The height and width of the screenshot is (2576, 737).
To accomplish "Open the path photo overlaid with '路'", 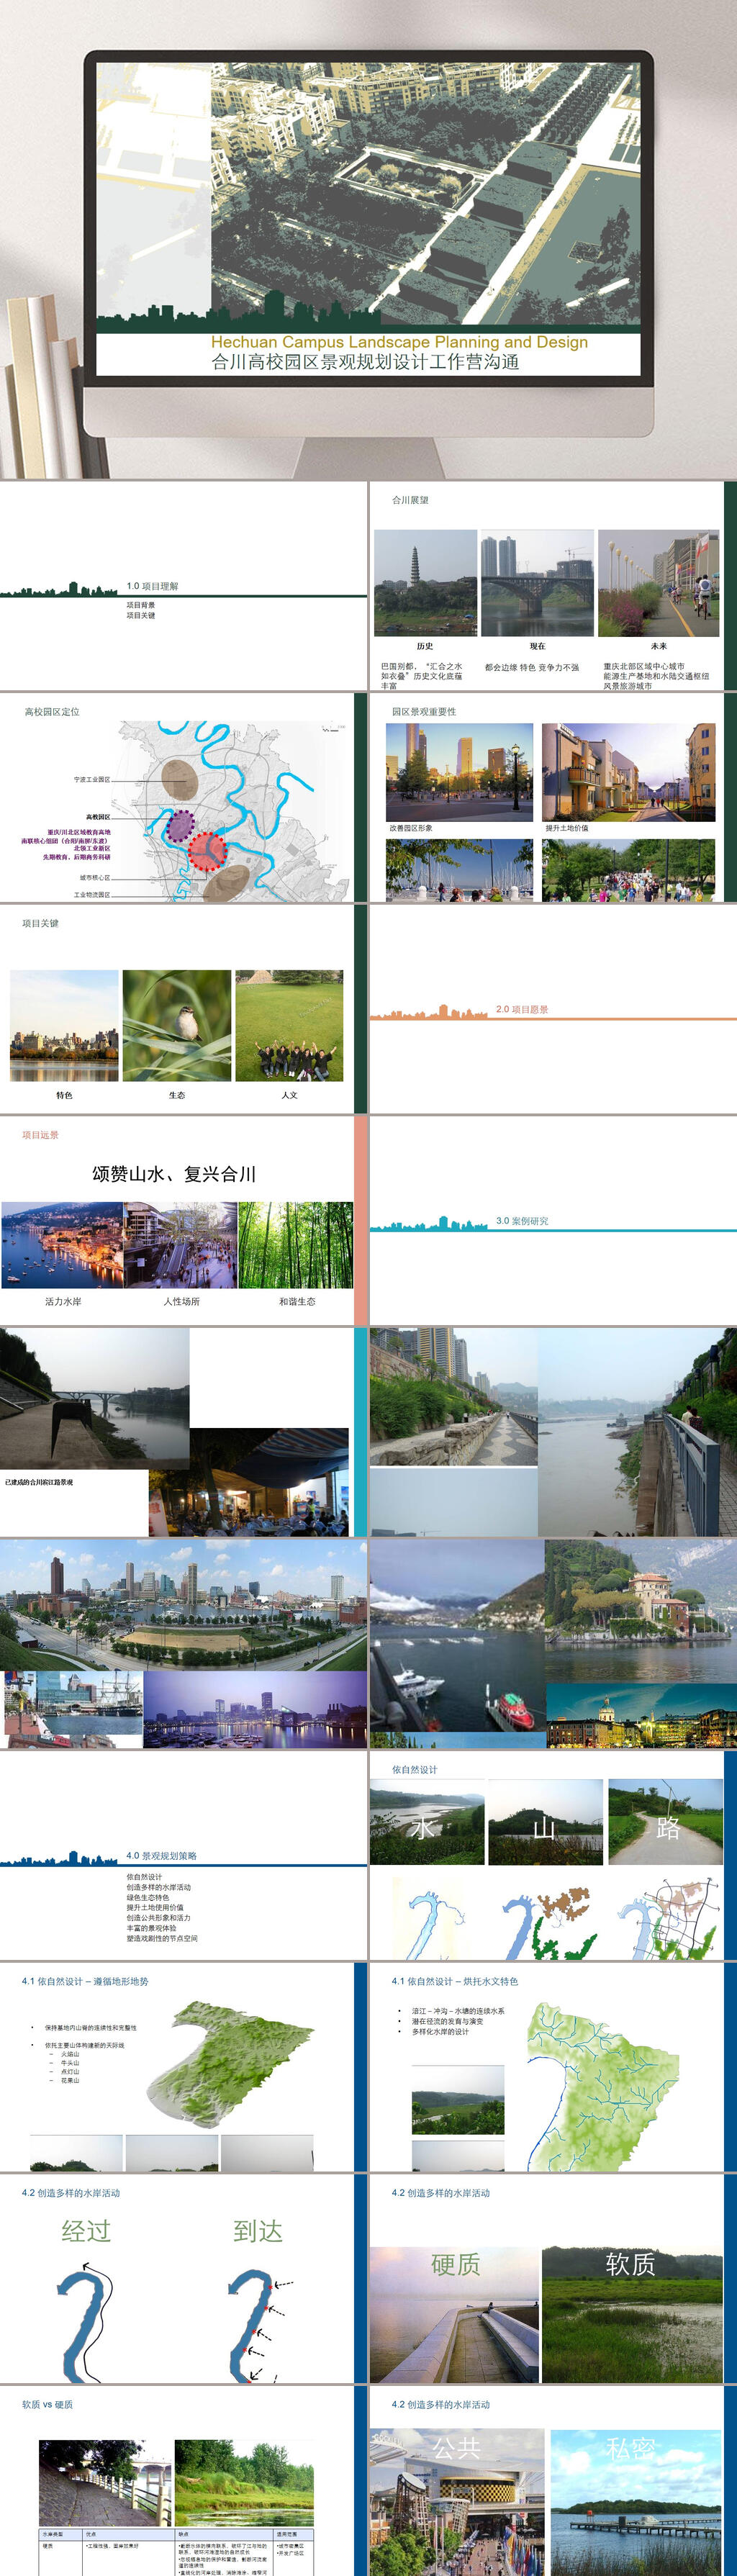I will click(665, 1822).
